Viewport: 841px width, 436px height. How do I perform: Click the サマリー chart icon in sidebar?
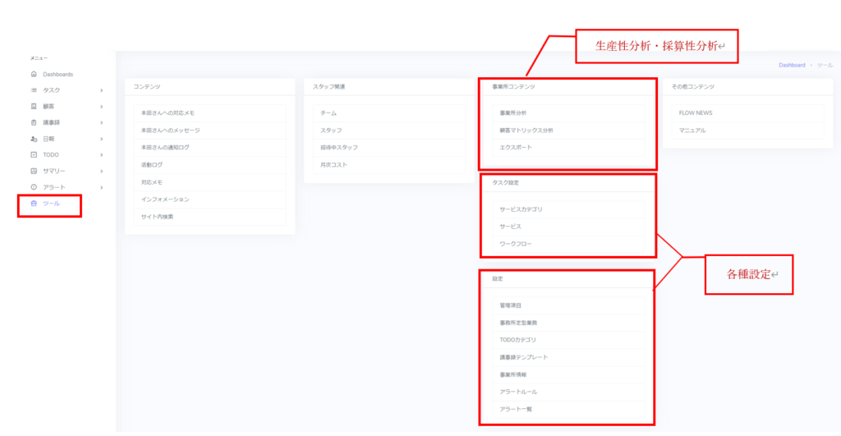click(x=33, y=171)
